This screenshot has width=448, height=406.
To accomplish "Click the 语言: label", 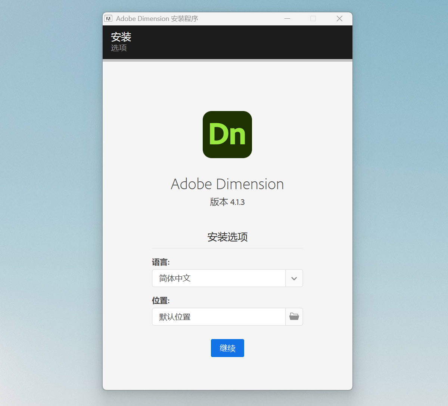I will pyautogui.click(x=161, y=262).
